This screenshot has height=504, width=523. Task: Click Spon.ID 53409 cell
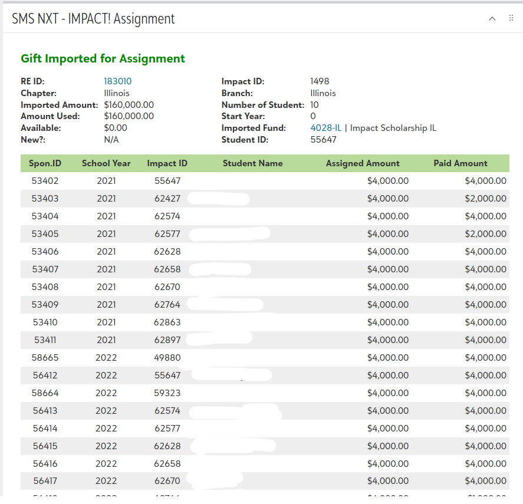45,305
